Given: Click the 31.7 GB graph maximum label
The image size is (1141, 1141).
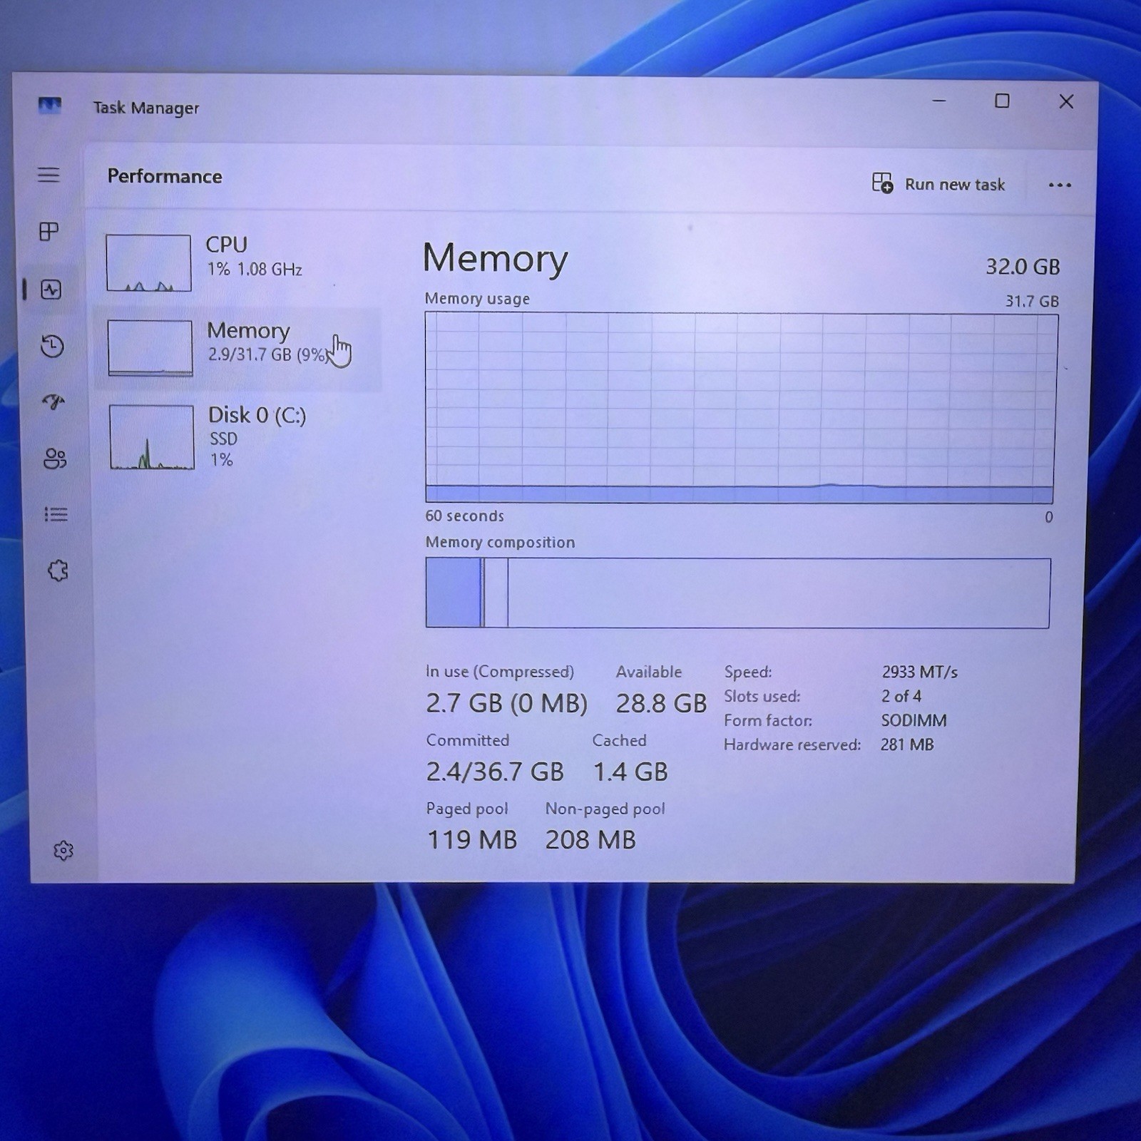Looking at the screenshot, I should [x=1032, y=301].
